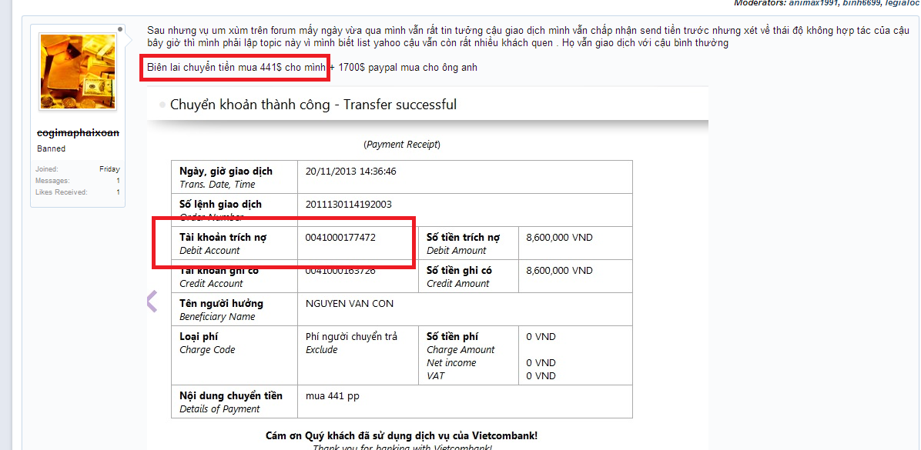The image size is (921, 450).
Task: Click the 'Banned' status under username
Action: pyautogui.click(x=51, y=149)
